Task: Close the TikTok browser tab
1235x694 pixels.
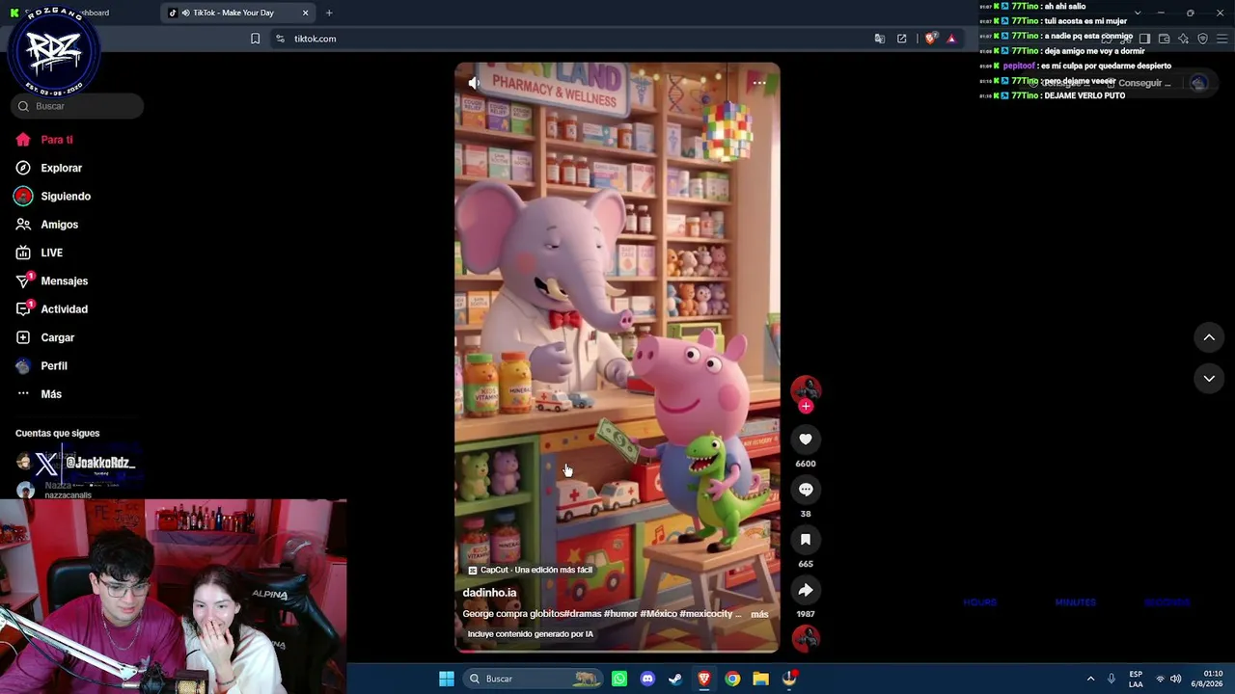Action: point(306,13)
